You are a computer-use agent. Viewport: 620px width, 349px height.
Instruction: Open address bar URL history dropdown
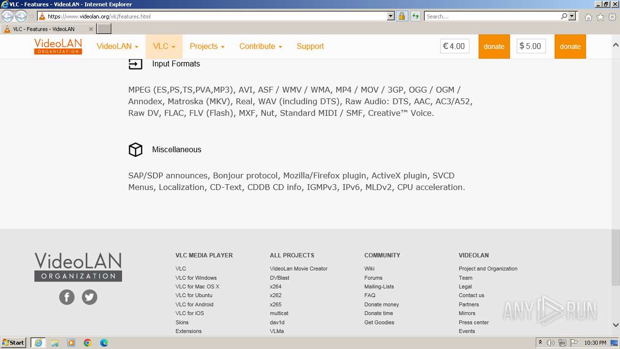(x=391, y=16)
